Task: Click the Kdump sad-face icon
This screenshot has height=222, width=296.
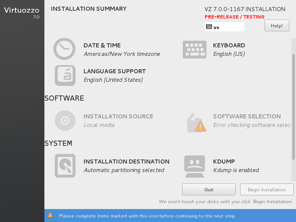Action: (x=194, y=166)
